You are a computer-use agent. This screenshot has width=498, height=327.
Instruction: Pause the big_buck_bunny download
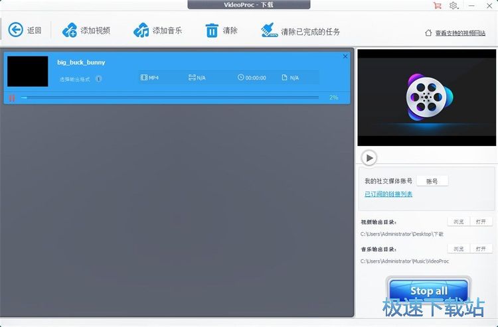click(x=12, y=98)
